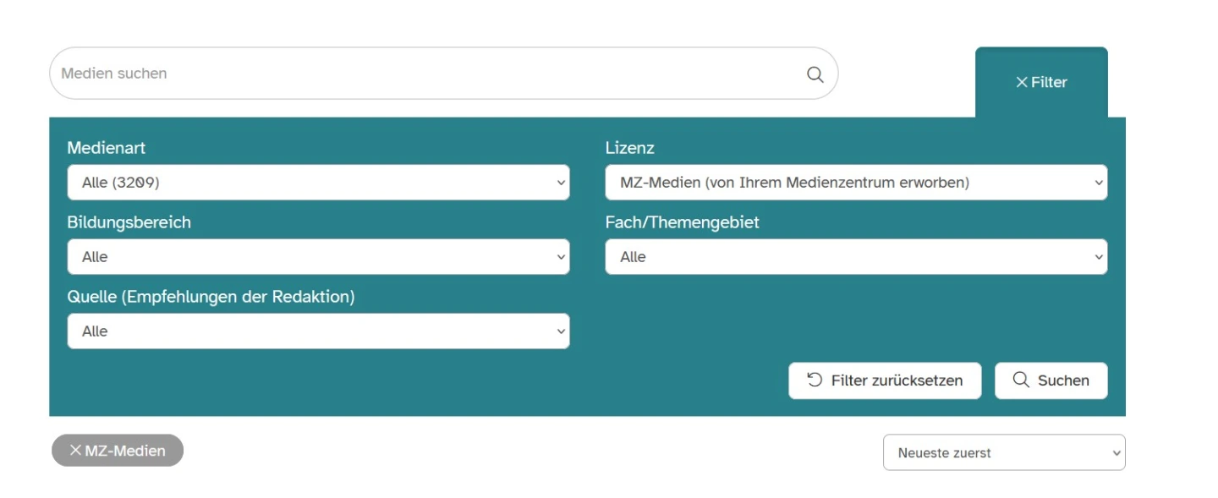The width and height of the screenshot is (1218, 498).
Task: Click the X icon beside Filter
Action: coord(1022,83)
